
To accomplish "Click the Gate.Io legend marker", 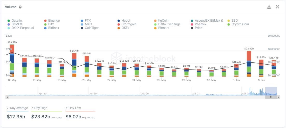I will (9, 21).
